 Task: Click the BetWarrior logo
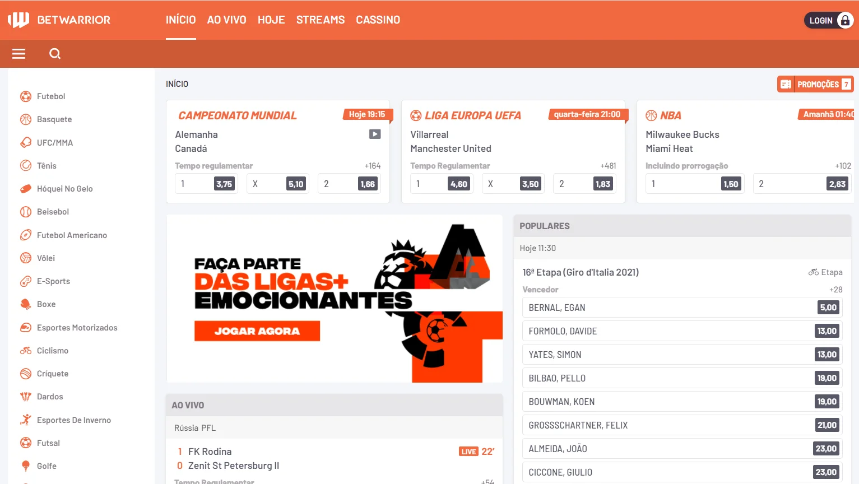[59, 20]
